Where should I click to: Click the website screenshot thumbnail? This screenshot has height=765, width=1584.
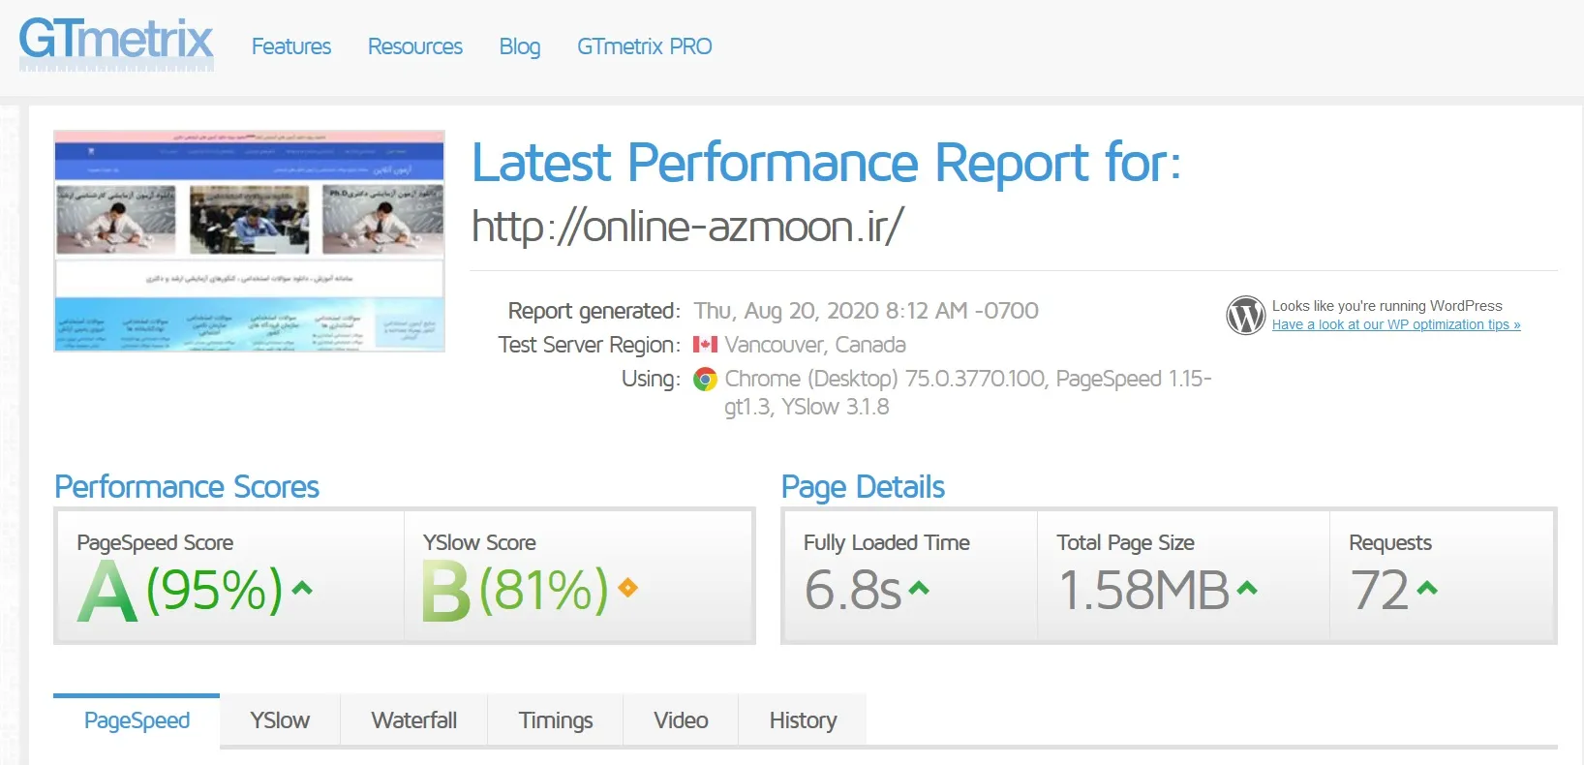[250, 241]
